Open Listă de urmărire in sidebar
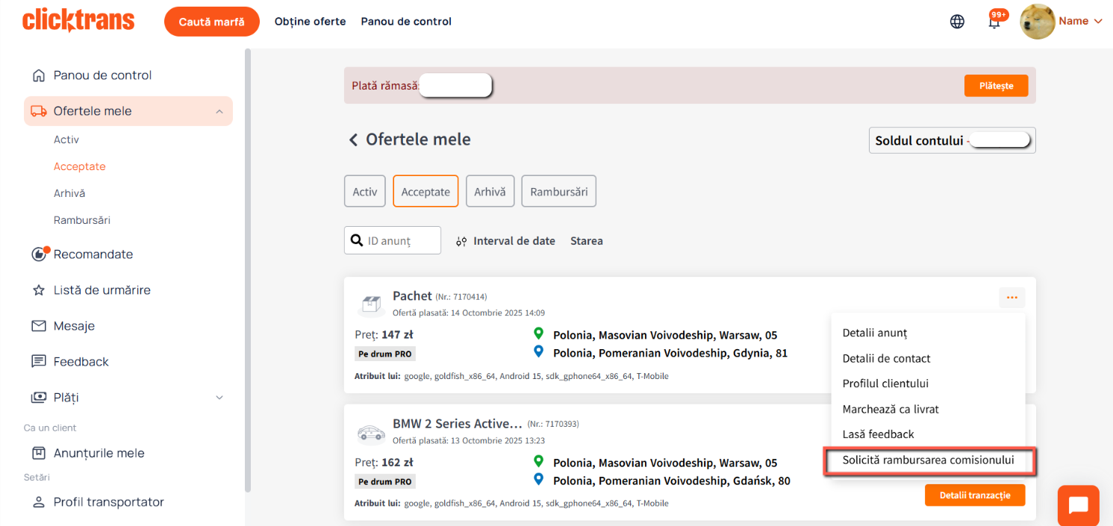This screenshot has height=526, width=1113. (x=102, y=290)
